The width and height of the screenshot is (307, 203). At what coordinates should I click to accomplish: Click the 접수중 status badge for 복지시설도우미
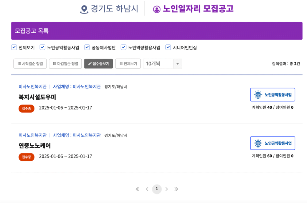click(26, 108)
